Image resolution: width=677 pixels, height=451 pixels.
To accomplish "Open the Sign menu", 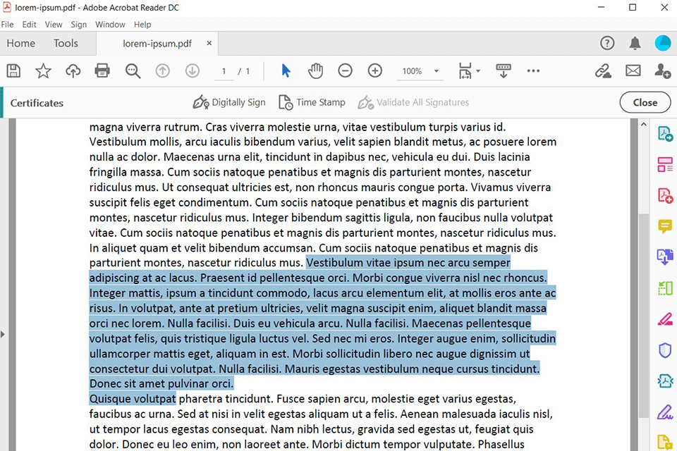I will pyautogui.click(x=78, y=24).
